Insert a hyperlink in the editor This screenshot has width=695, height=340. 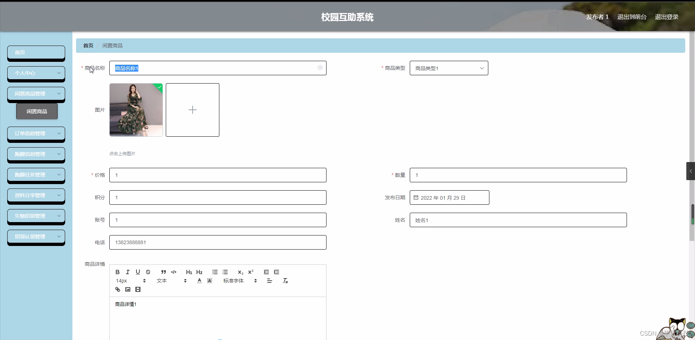click(117, 289)
